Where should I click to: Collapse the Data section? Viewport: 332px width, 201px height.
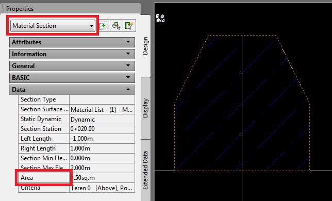pyautogui.click(x=72, y=90)
